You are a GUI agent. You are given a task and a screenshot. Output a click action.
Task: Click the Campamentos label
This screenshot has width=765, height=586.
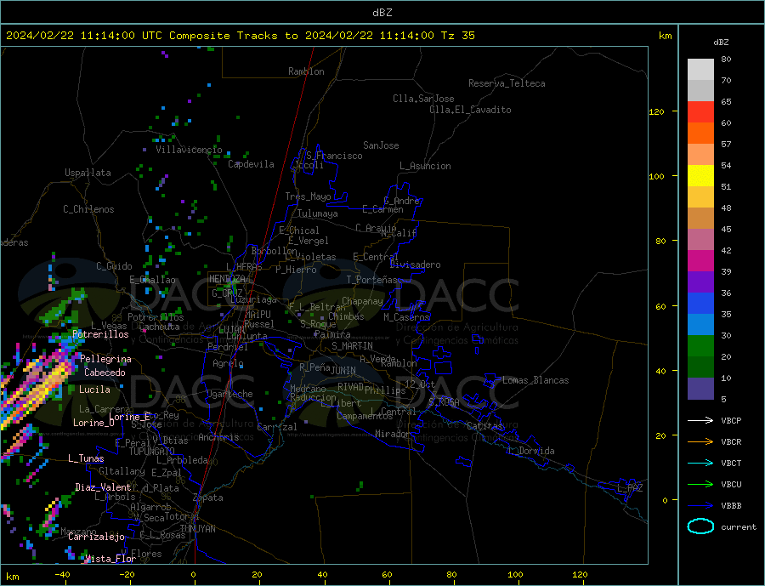[365, 417]
